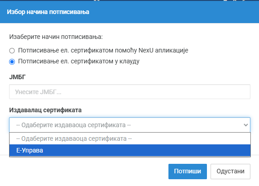Screen dimensions: 259x186
Task: Focus the ЈМБГ input field
Action: (129, 92)
